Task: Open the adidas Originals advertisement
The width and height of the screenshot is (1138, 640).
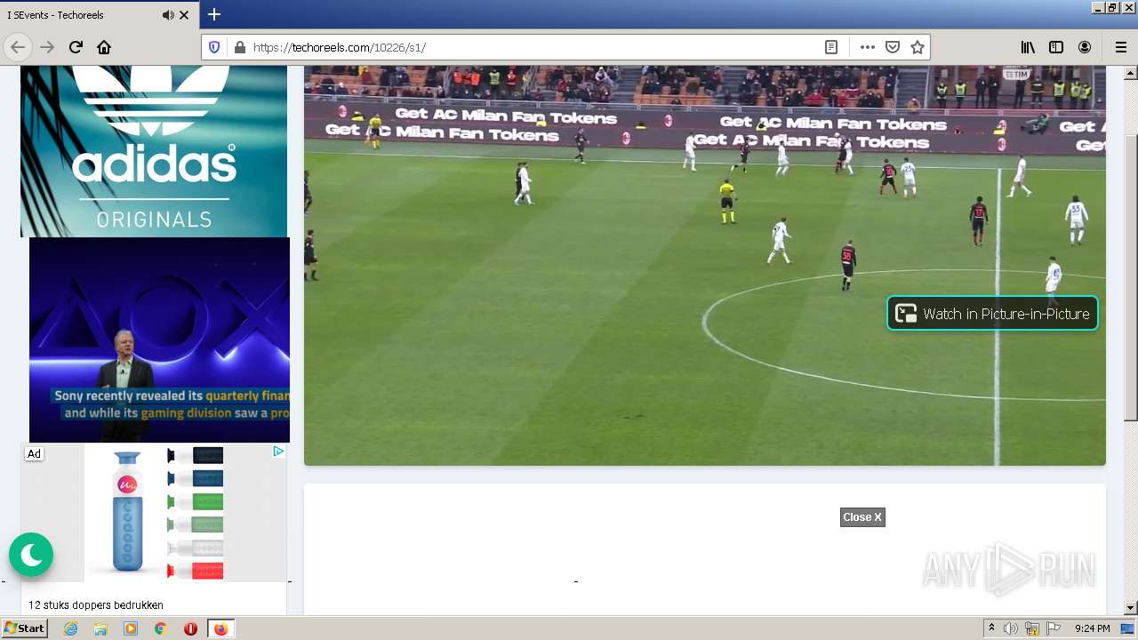Action: point(154,151)
